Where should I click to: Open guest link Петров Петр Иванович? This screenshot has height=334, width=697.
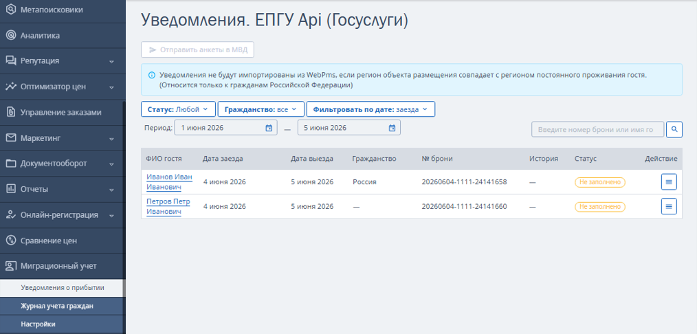(x=168, y=207)
